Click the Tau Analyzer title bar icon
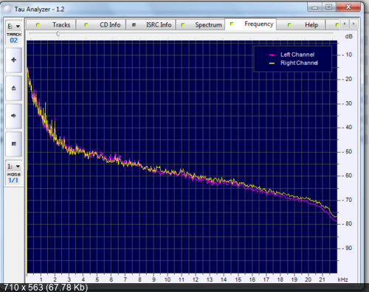 8,10
